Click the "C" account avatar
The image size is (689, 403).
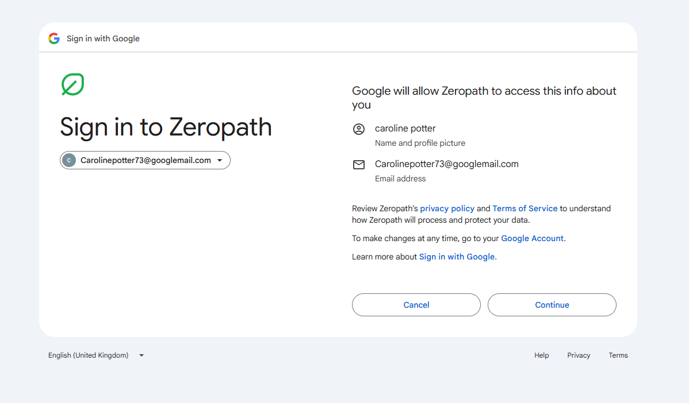(x=69, y=161)
